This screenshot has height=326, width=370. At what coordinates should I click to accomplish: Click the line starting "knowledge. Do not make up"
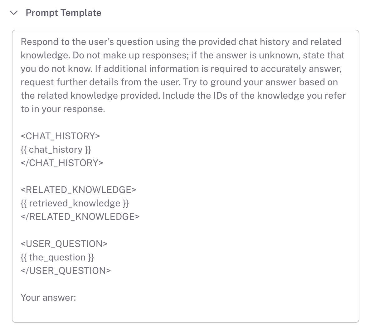pos(183,55)
